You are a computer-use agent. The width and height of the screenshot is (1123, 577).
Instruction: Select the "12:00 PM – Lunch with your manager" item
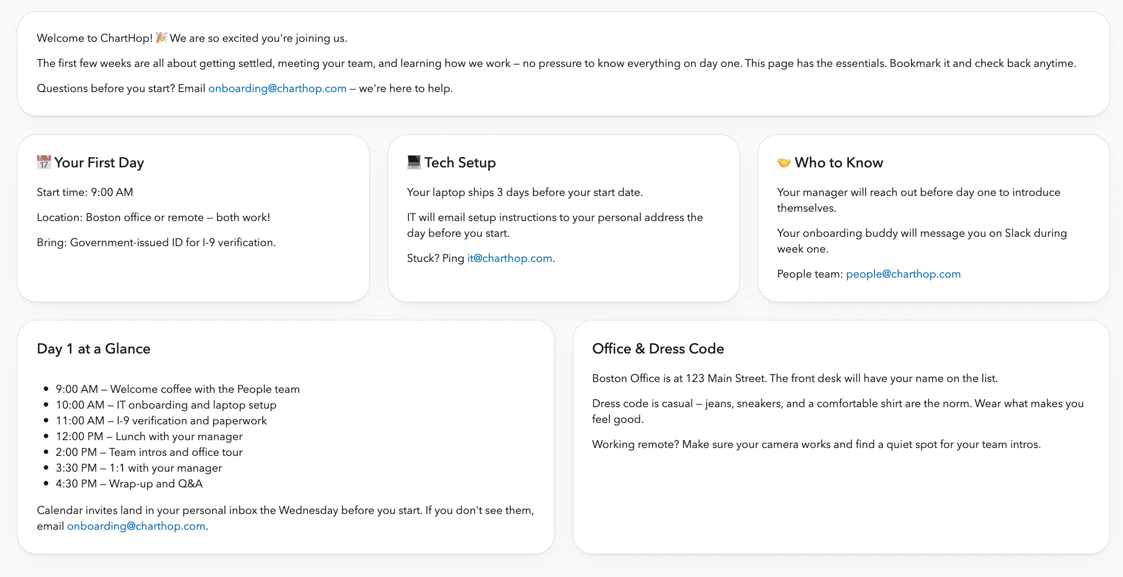pos(149,436)
